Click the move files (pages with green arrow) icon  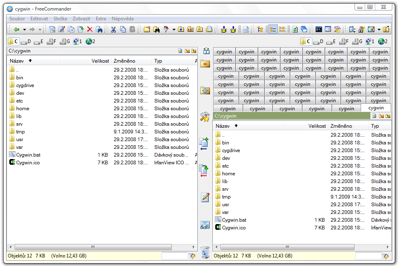pos(80,30)
